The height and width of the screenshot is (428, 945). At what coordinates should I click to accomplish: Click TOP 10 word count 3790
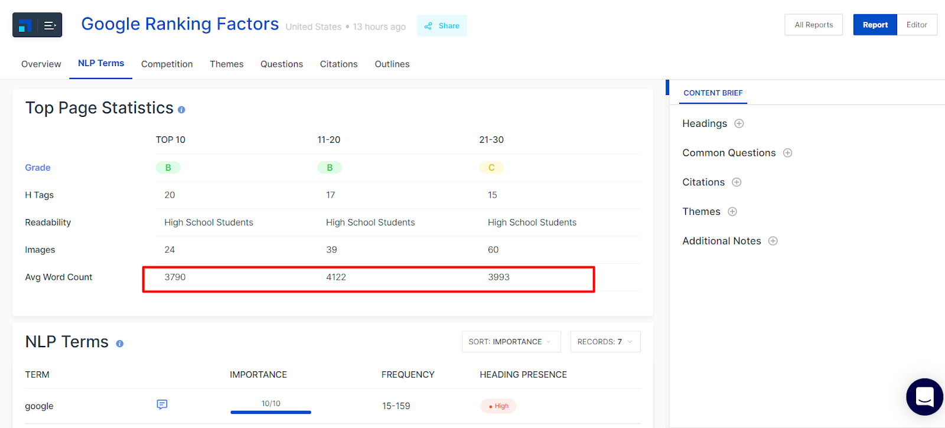click(x=175, y=277)
